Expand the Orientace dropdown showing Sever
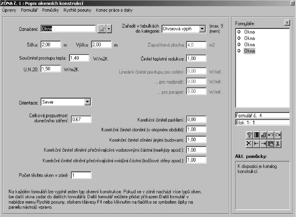The height and width of the screenshot is (217, 296). coord(87,102)
